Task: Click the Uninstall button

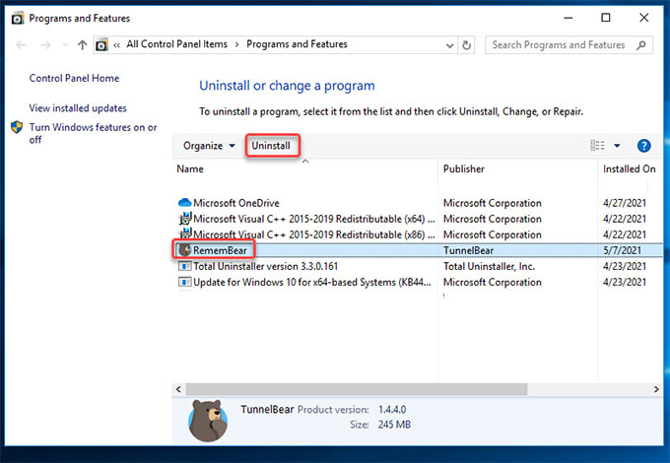Action: tap(271, 146)
